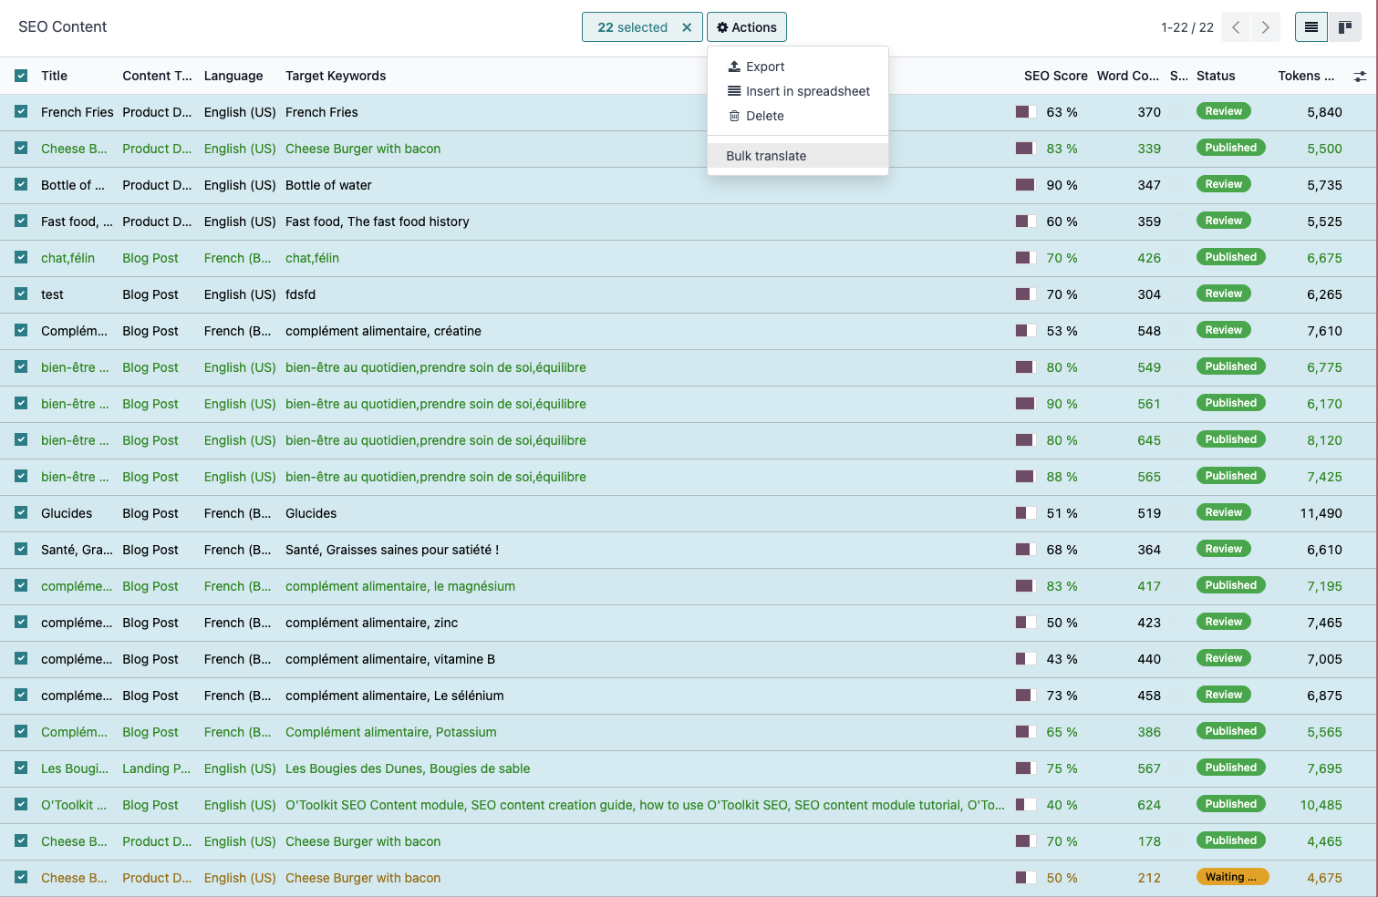Click the Waiting status on the last row
Viewport: 1378px width, 897px height.
tap(1232, 876)
